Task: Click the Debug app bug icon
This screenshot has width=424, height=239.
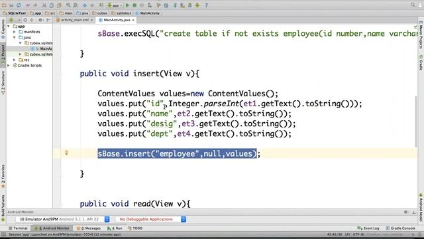Action: (x=134, y=5)
